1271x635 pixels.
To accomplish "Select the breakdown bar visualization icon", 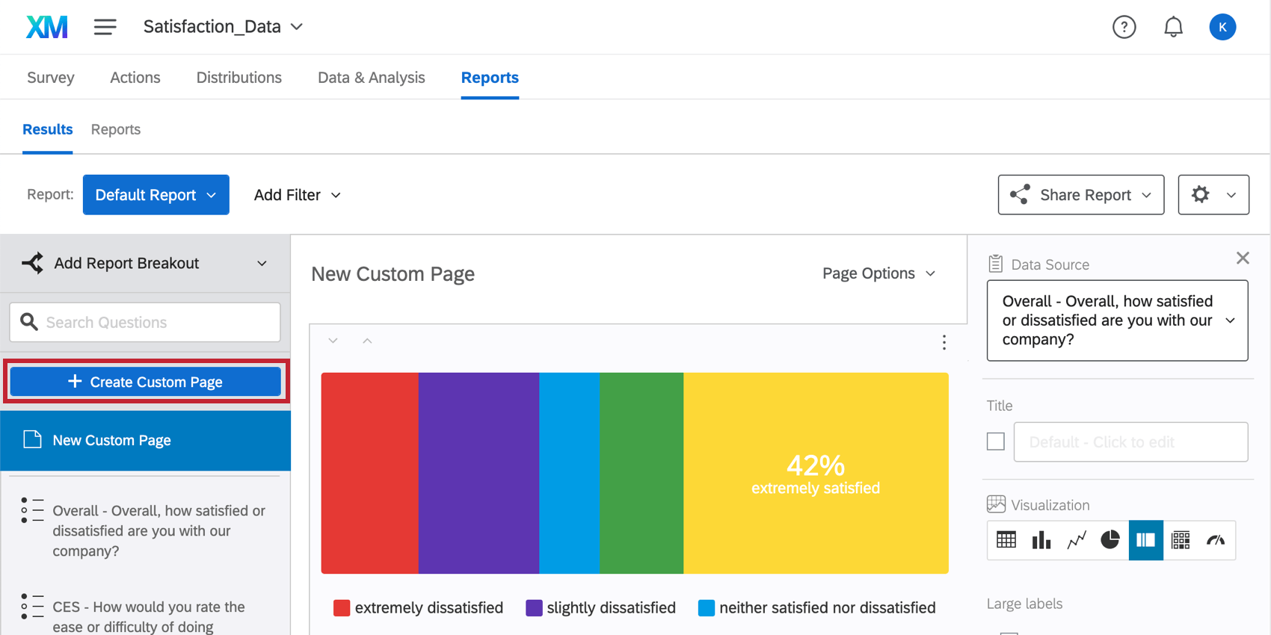I will [1145, 540].
